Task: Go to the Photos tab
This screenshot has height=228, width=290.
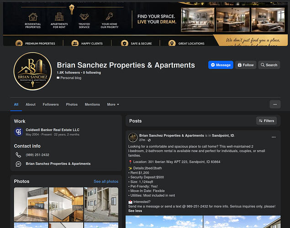Action: click(x=72, y=104)
